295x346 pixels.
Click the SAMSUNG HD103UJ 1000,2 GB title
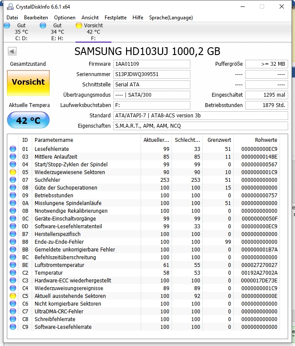(x=147, y=51)
